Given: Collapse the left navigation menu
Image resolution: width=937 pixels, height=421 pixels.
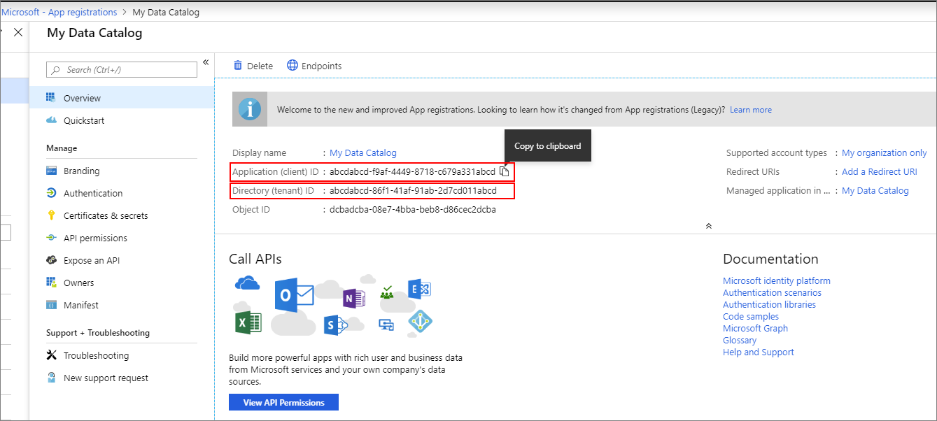Looking at the screenshot, I should click(205, 62).
